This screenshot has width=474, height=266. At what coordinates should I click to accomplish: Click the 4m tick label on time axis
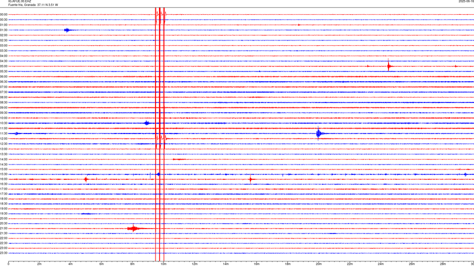click(x=71, y=264)
